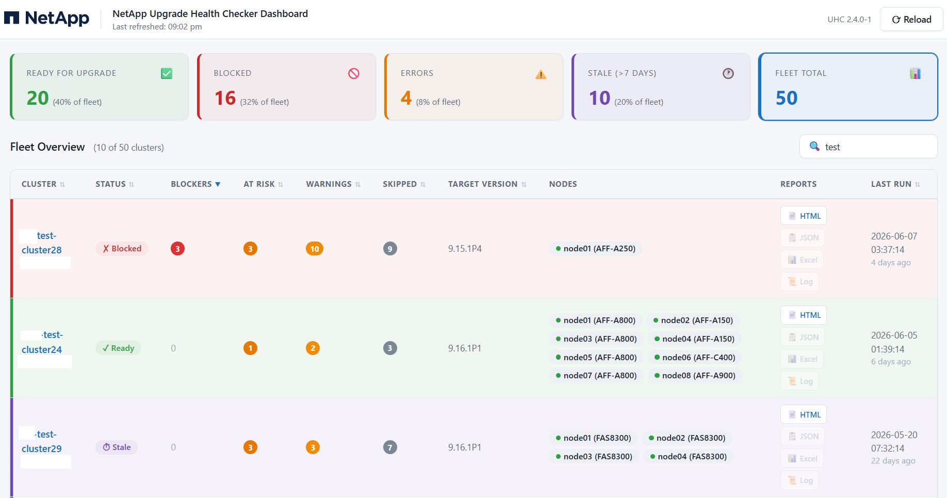947x498 pixels.
Task: Click at-risk badge 1 for test-cluster24
Action: pyautogui.click(x=250, y=348)
